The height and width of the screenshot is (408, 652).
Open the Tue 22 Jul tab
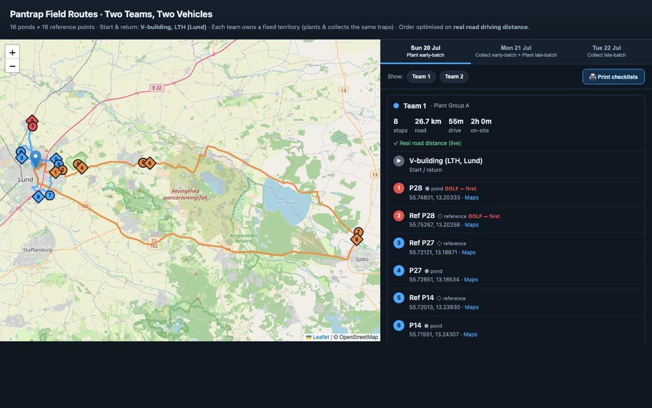click(606, 51)
